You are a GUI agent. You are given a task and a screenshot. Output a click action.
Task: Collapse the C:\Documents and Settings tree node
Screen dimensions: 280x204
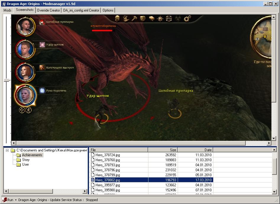tap(7, 150)
